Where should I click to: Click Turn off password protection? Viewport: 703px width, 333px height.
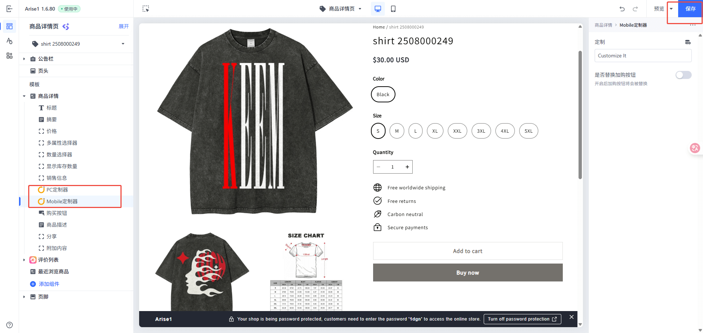pos(522,319)
